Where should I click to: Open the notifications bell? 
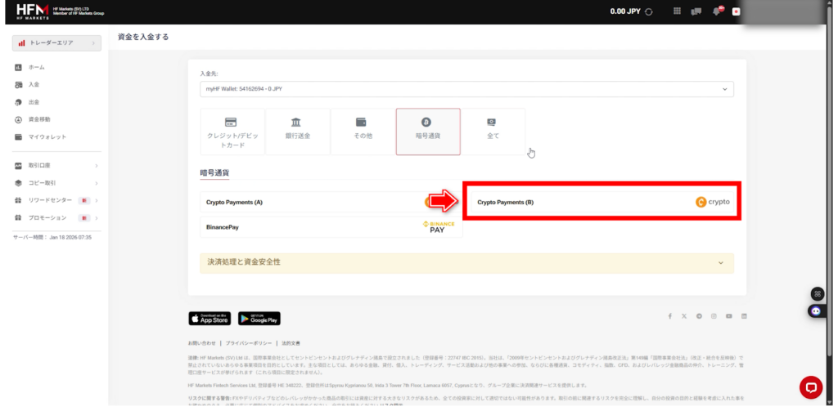(717, 11)
